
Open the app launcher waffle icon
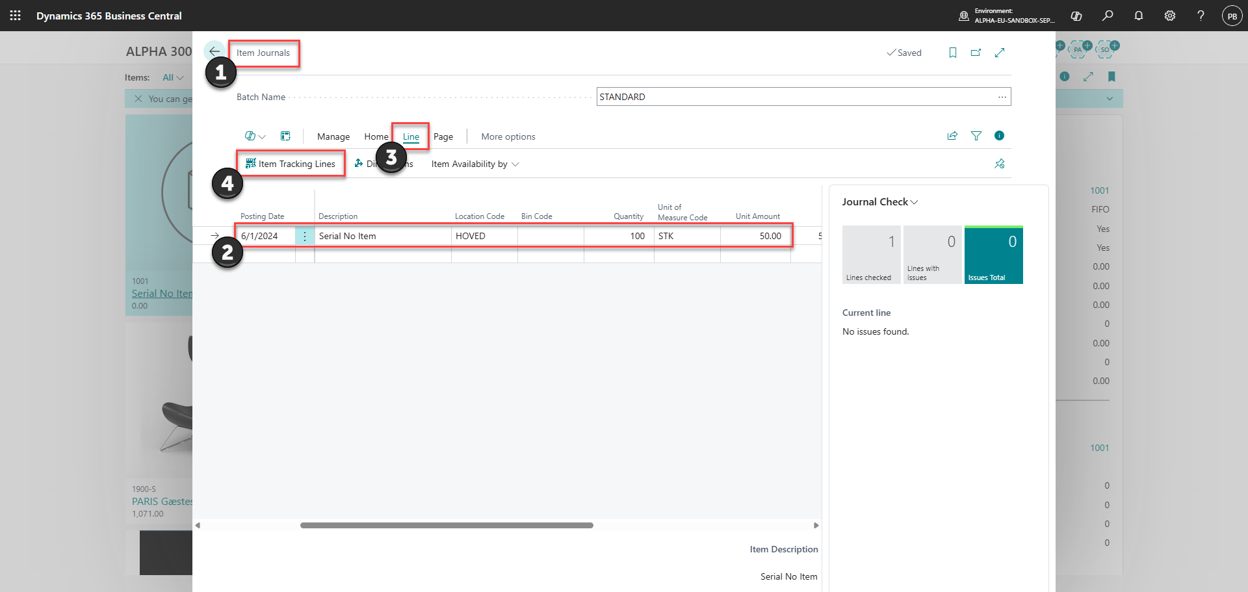pos(16,16)
